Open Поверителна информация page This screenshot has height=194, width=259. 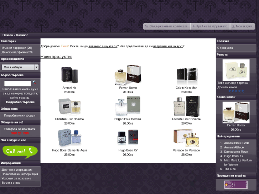coord(20,174)
